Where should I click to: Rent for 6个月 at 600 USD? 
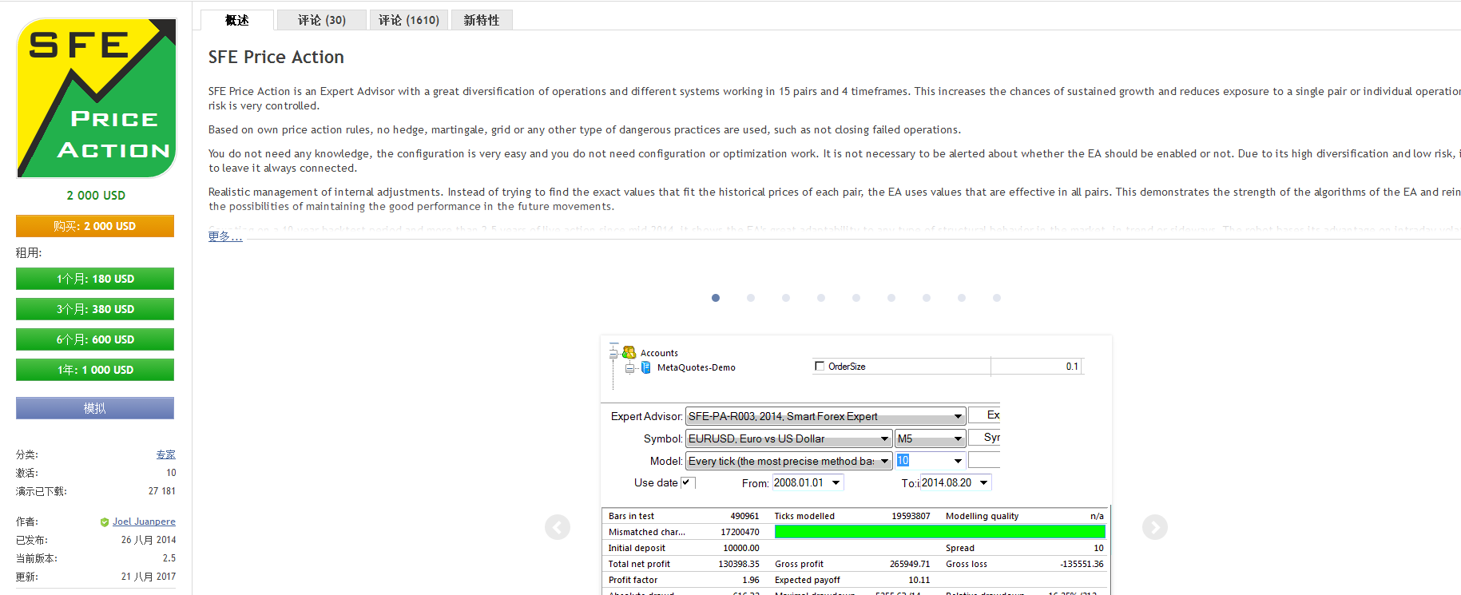coord(95,339)
